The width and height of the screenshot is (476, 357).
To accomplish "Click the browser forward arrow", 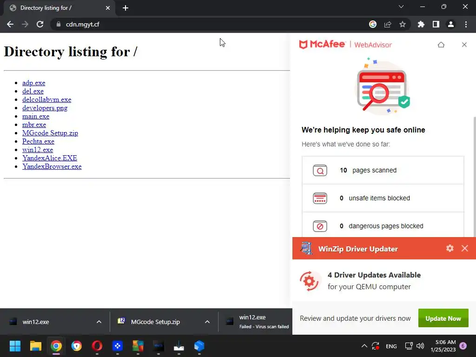I will click(x=25, y=24).
